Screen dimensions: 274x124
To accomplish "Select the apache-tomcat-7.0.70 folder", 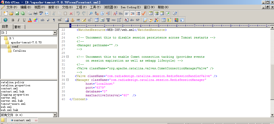I will [26, 42].
